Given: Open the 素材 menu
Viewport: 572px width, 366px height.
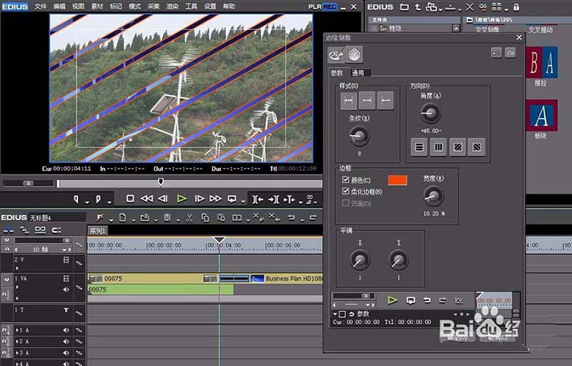Looking at the screenshot, I should point(97,6).
